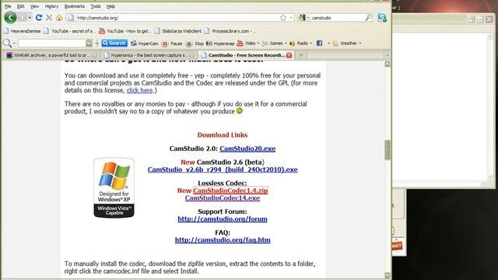Open the File menu

(8, 6)
